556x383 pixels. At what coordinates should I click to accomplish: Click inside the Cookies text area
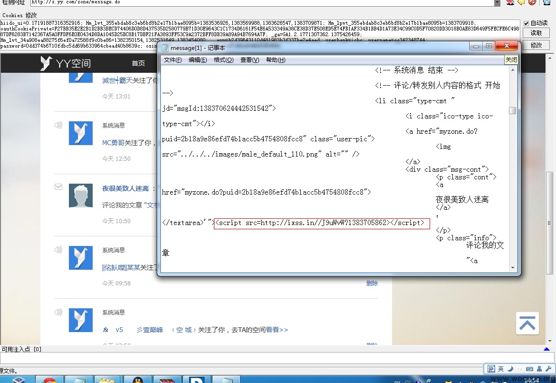[x=259, y=34]
